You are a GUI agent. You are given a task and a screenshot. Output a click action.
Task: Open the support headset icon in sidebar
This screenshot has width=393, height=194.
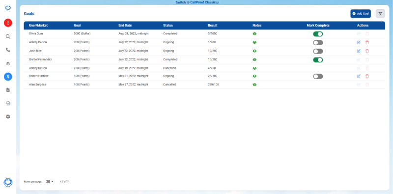(8, 103)
